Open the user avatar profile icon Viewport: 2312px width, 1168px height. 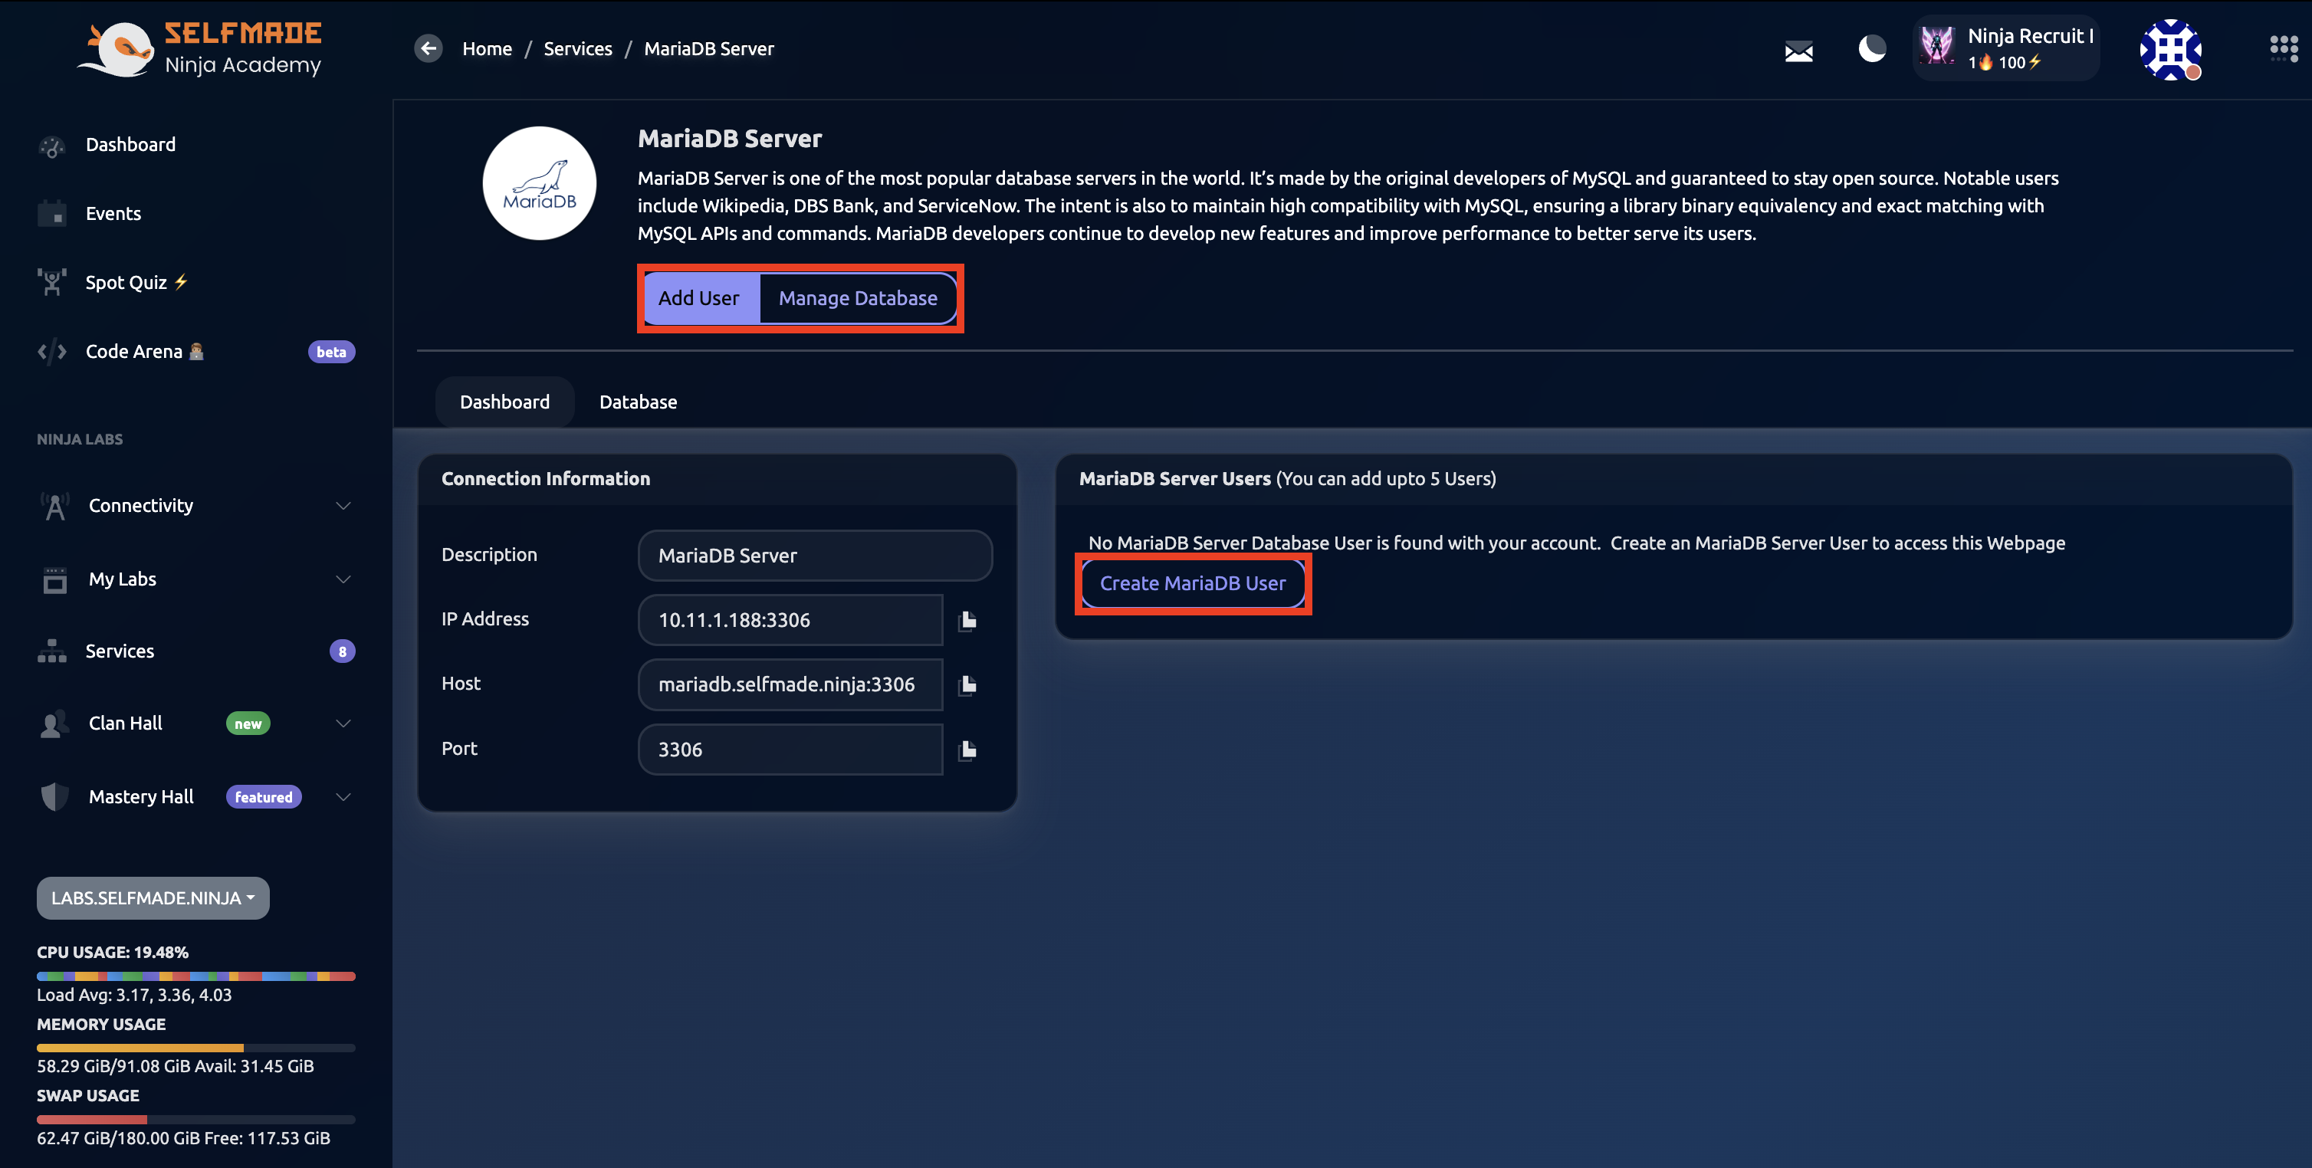[x=2170, y=49]
